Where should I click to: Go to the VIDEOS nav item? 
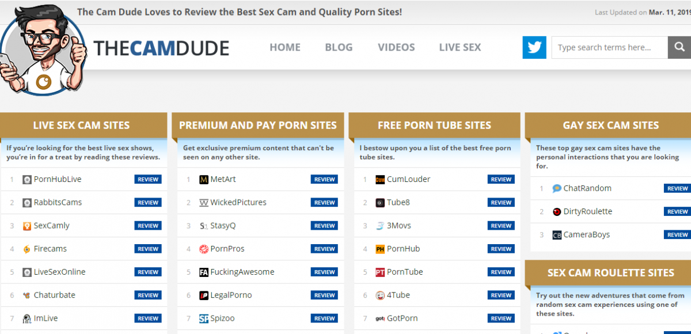click(396, 47)
